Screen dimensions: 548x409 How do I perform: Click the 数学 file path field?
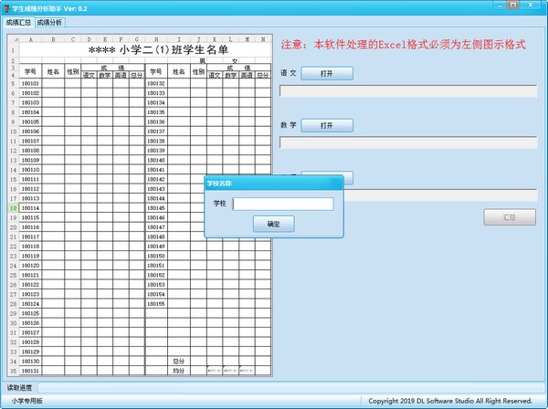click(x=408, y=142)
